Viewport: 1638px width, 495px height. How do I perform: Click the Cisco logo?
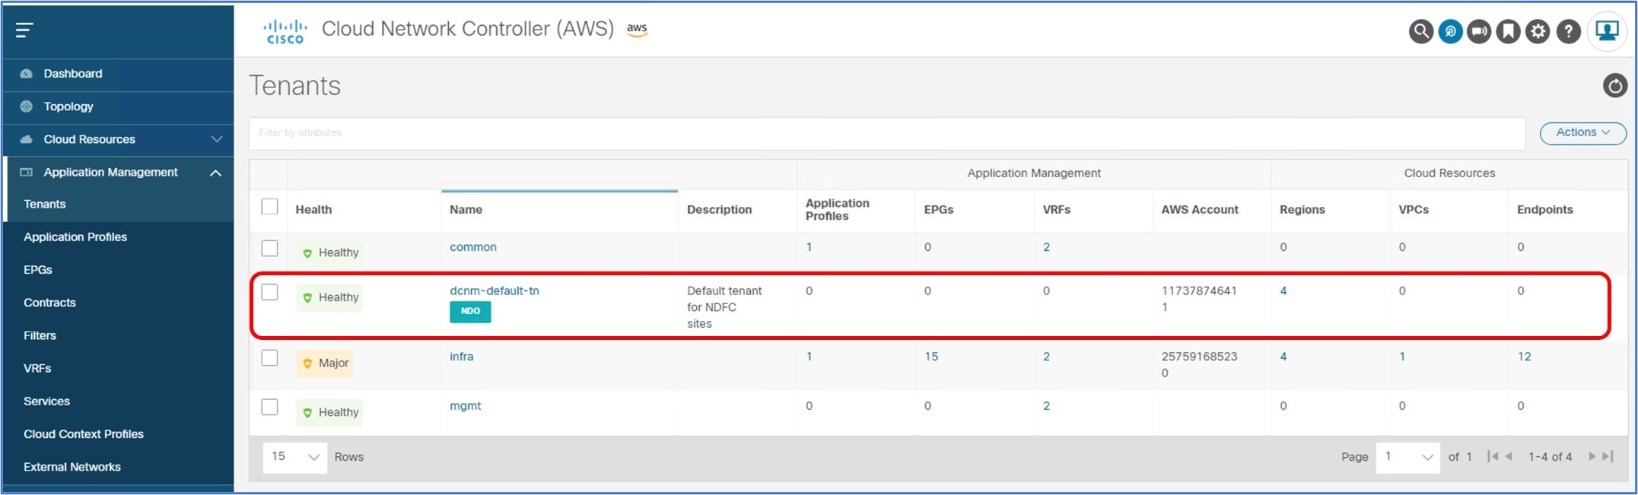coord(285,32)
